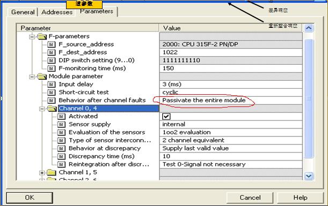Select the F_dest_address value 1022
Viewport: 328px width, 206px height.
[231, 52]
